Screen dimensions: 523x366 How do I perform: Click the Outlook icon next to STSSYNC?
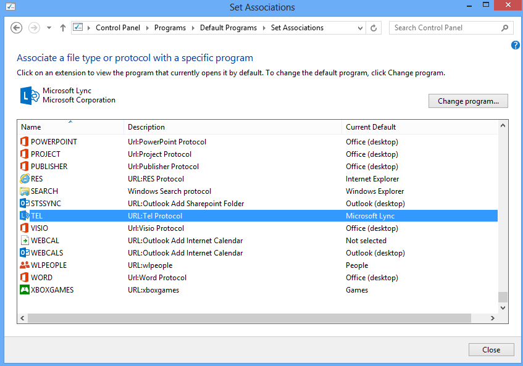25,203
